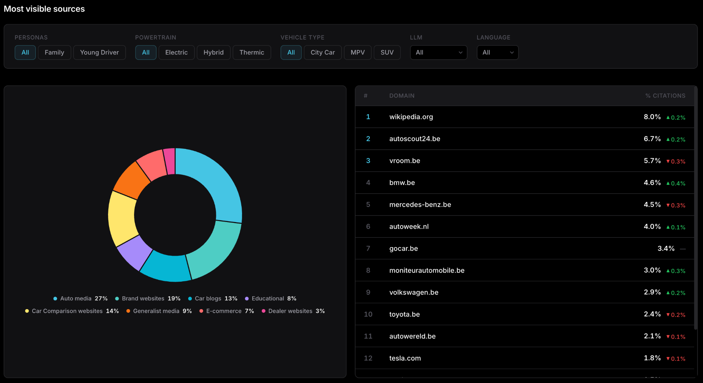Select the autoscout24.be domain
Screen dimensions: 703x383
414,139
